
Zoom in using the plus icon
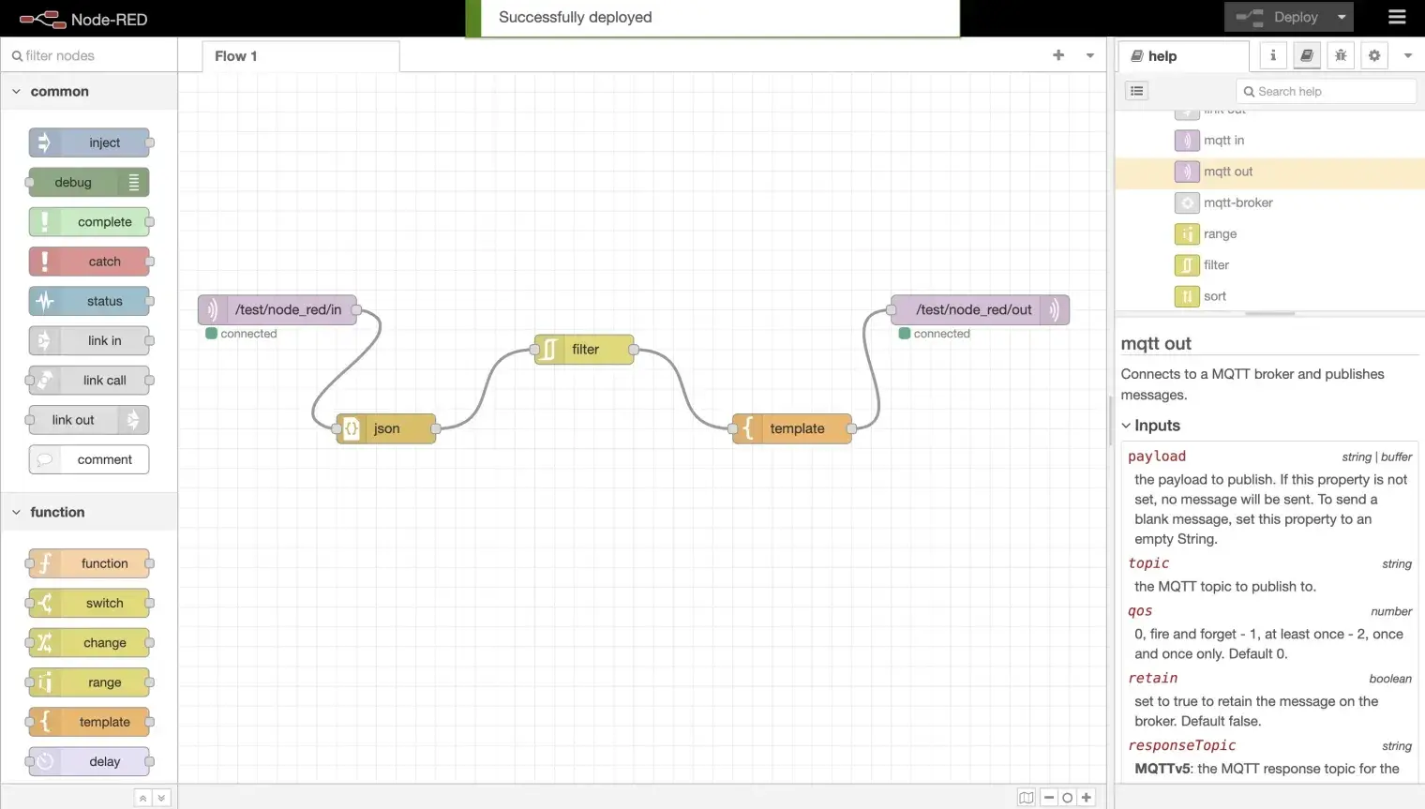click(x=1086, y=797)
